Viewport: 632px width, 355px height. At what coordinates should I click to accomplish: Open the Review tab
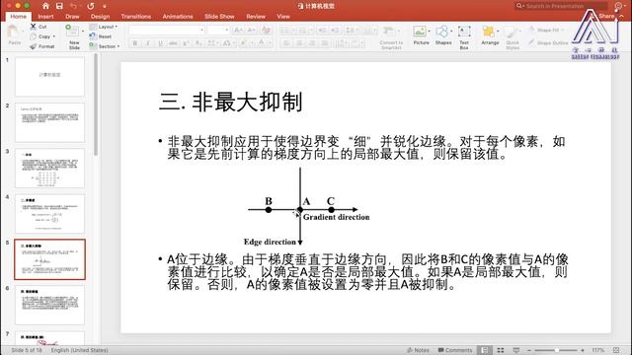(x=256, y=17)
